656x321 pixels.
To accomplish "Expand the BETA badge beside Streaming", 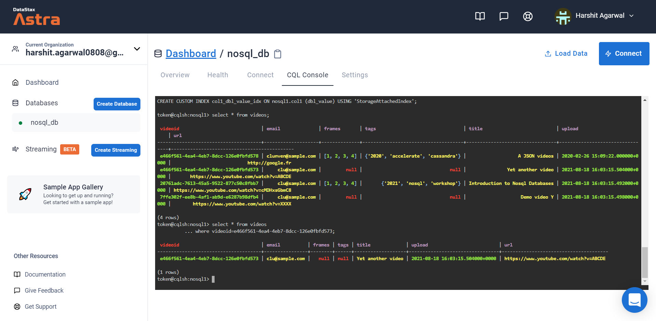I will (x=70, y=149).
